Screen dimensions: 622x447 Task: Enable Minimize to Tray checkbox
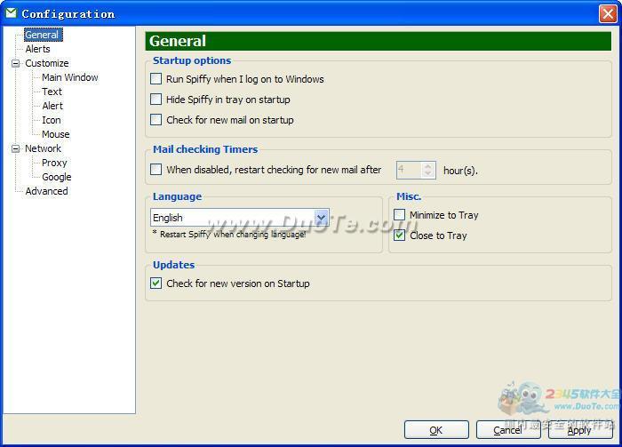pos(400,214)
